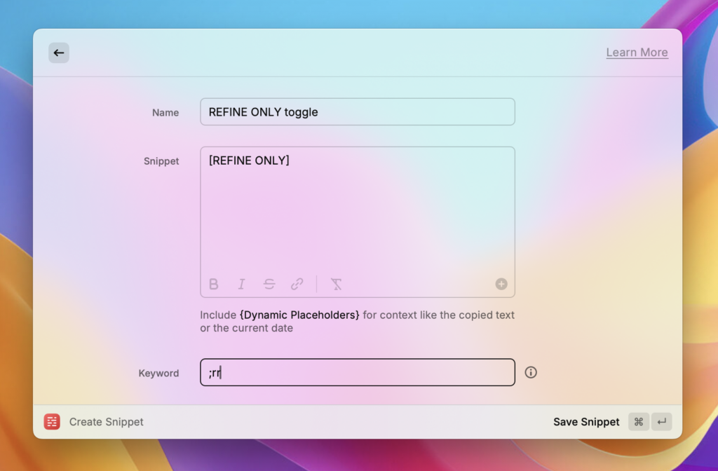The image size is (718, 471).
Task: Toggle italic formatting in snippet editor
Action: [241, 284]
